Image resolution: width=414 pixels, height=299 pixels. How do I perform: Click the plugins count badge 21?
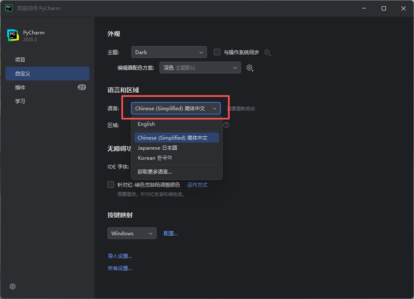click(x=82, y=87)
